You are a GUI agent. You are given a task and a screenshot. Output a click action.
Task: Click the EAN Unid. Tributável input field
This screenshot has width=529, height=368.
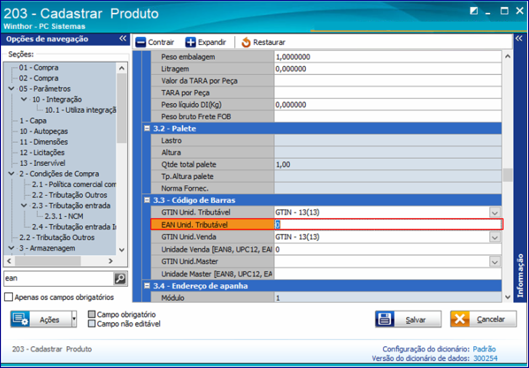click(x=388, y=225)
